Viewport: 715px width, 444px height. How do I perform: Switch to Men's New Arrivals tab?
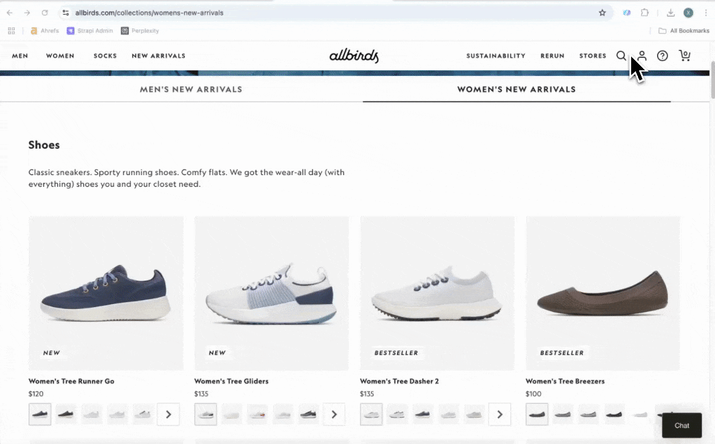click(x=191, y=89)
